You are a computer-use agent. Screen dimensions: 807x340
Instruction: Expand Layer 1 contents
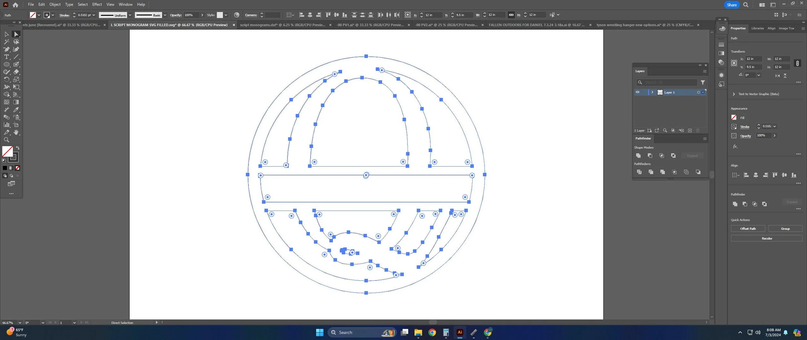[652, 92]
